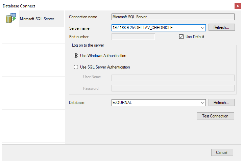
Task: Click the "Server name" label
Action: coord(79,28)
